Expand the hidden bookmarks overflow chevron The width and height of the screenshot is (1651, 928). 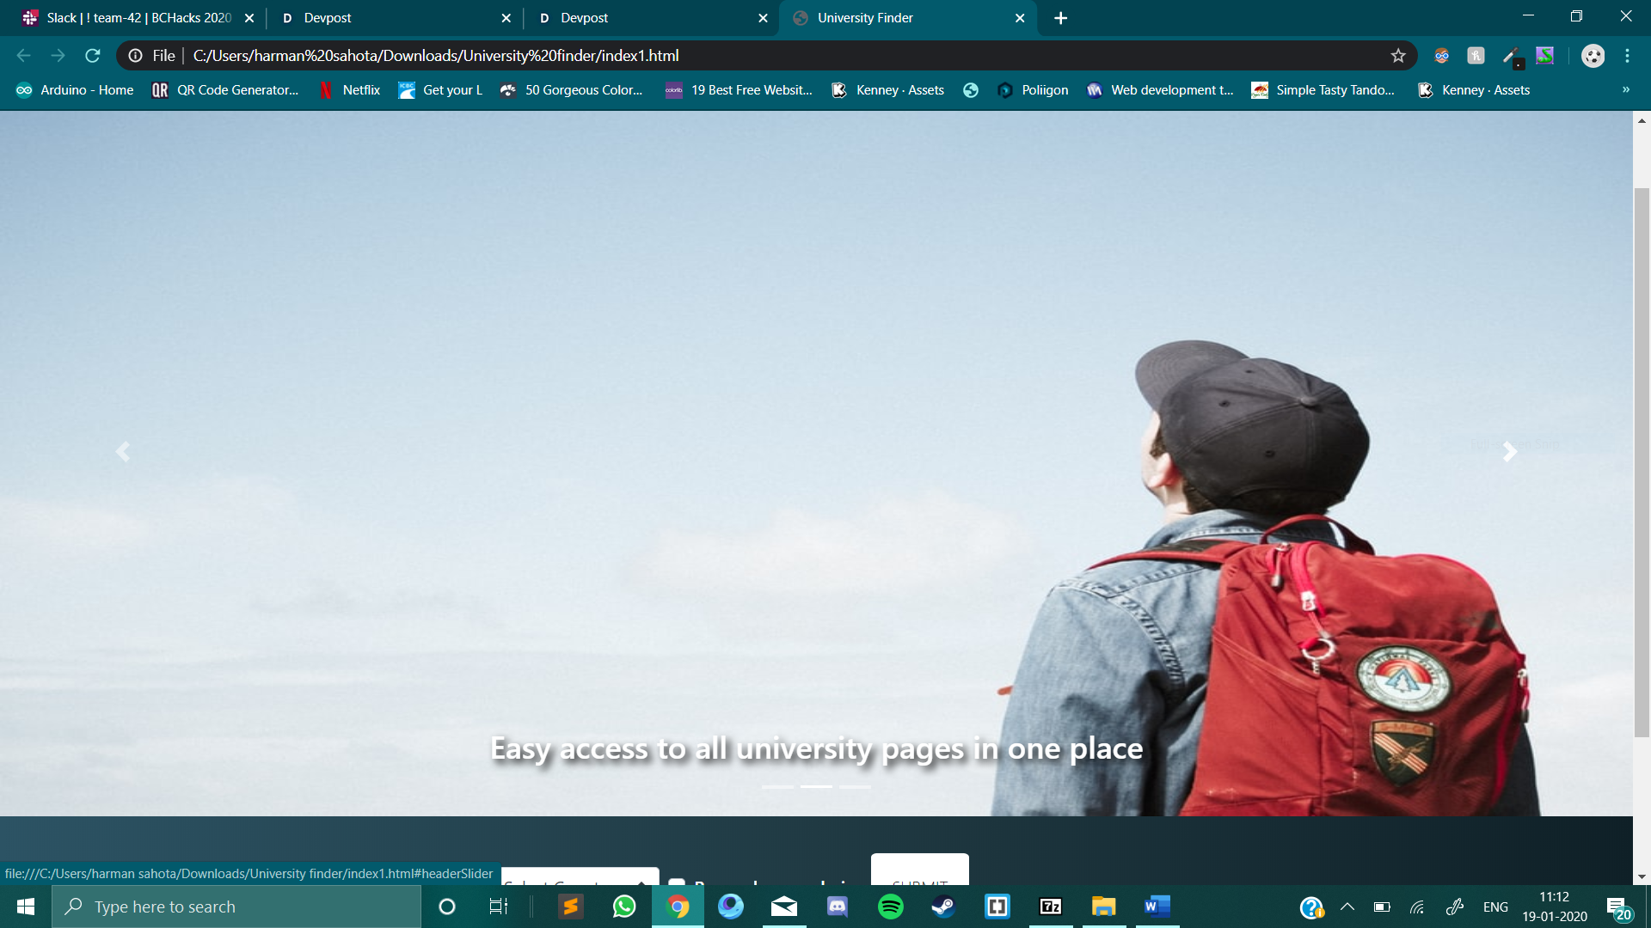click(1626, 89)
